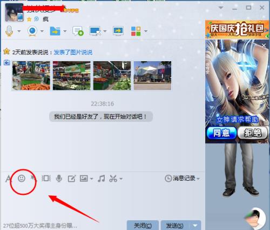270x230 pixels.
Task: Expand picture sending options arrow
Action: 91,179
